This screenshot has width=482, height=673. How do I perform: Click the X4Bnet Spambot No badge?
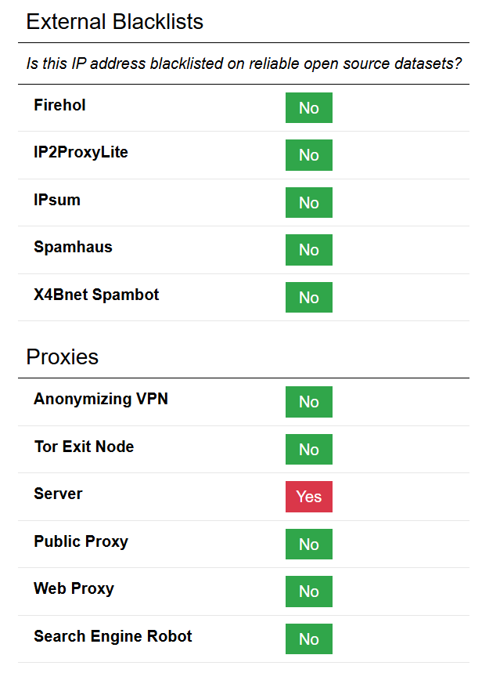pyautogui.click(x=308, y=298)
